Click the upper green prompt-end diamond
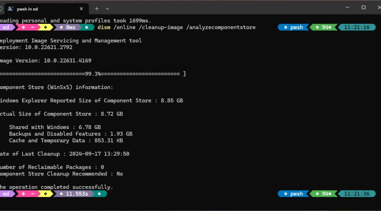Viewport: 381px width, 211px height. [87, 27]
